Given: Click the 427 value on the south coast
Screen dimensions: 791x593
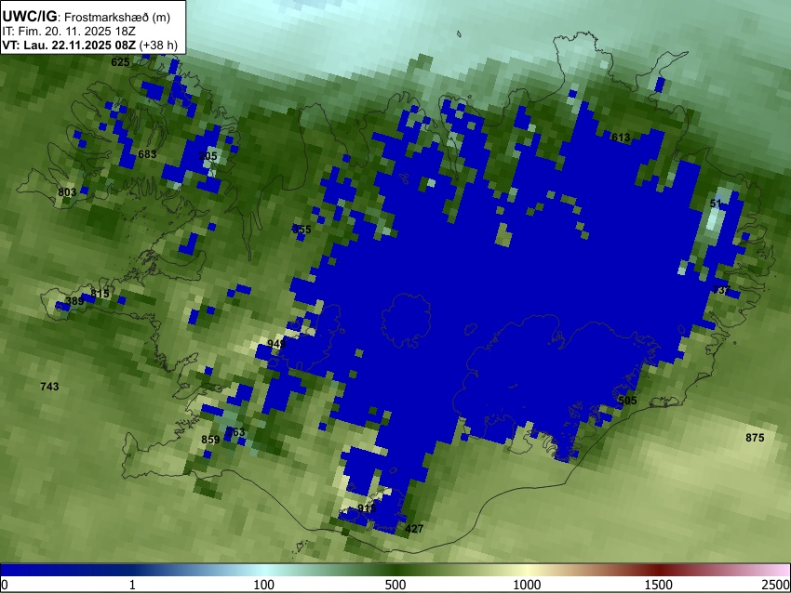Looking at the screenshot, I should tap(414, 529).
